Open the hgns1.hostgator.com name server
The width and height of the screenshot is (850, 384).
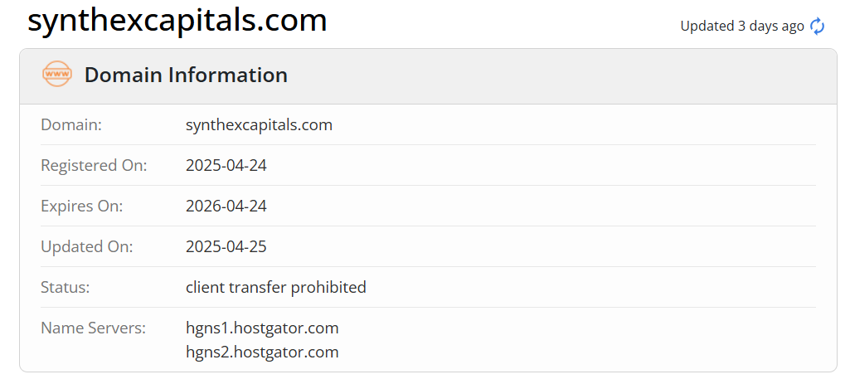262,328
